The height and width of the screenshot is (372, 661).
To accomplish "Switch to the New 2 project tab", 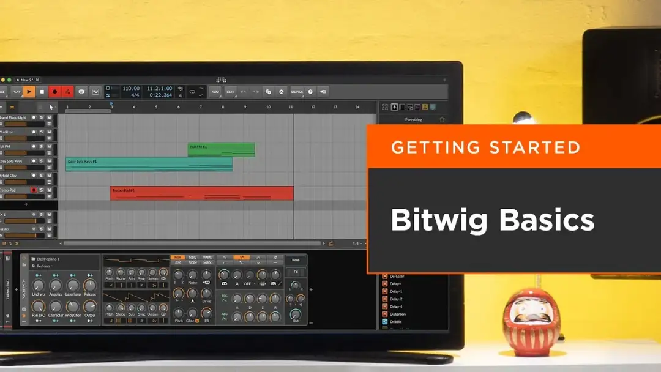I will coord(26,80).
